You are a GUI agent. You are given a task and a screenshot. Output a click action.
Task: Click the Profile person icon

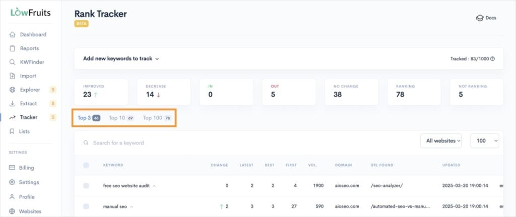coord(12,197)
